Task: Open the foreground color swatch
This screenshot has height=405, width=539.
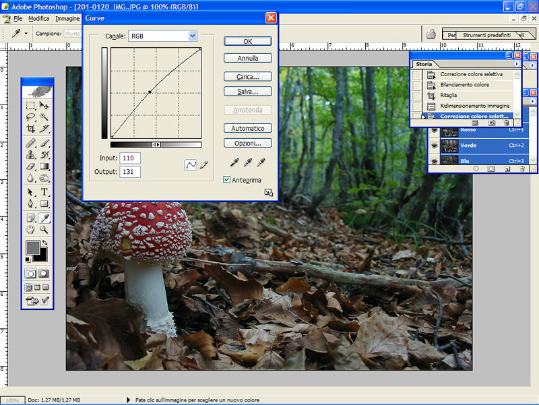Action: (x=32, y=247)
